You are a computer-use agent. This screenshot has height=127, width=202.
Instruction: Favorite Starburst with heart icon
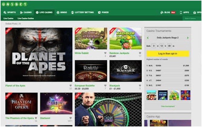pos(70,118)
